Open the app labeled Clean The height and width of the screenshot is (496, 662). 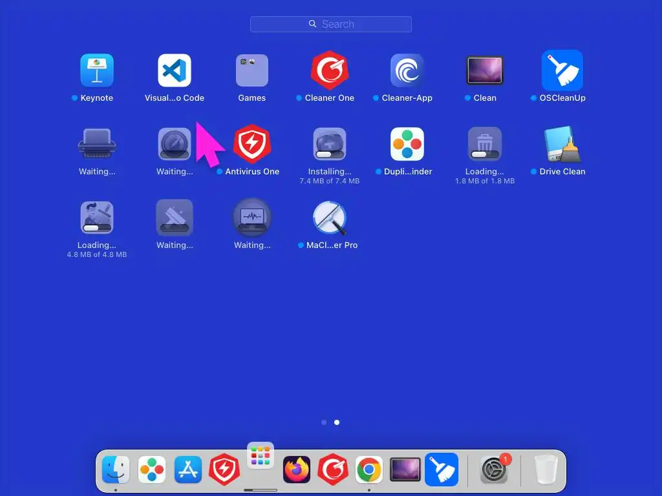click(485, 70)
